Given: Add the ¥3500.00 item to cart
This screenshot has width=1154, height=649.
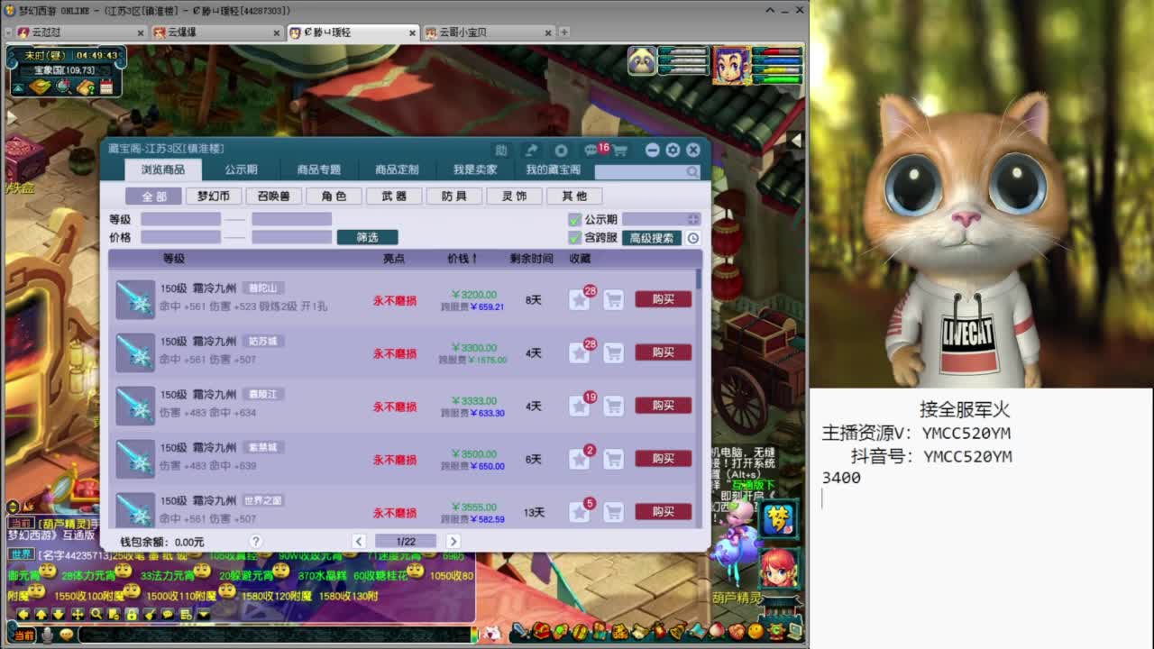Looking at the screenshot, I should [614, 459].
